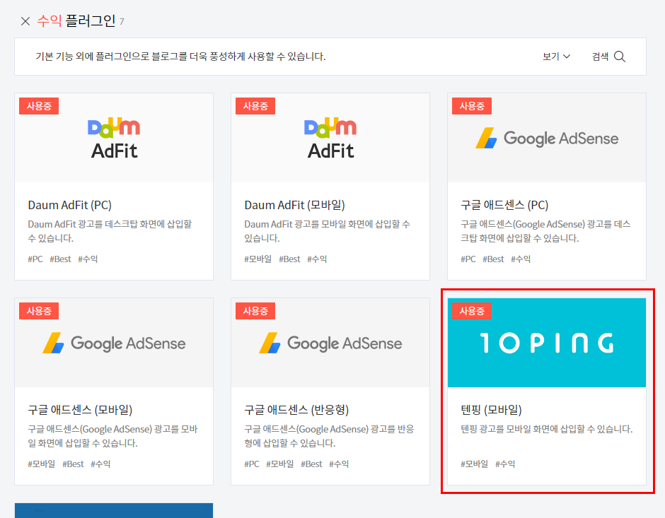
Task: Open the 구글 애드센스 (PC) AdSense logo
Action: point(547,138)
